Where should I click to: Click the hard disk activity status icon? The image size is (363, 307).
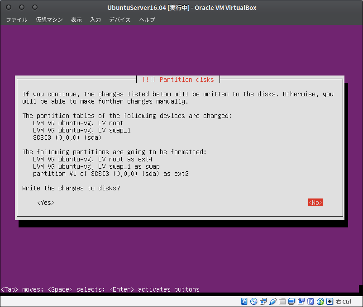[244, 302]
